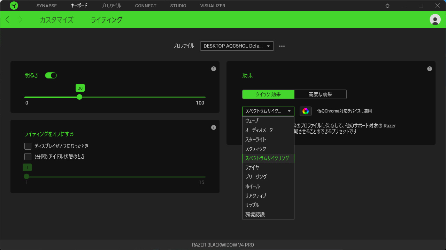Choose the スタティック effect

coord(268,149)
